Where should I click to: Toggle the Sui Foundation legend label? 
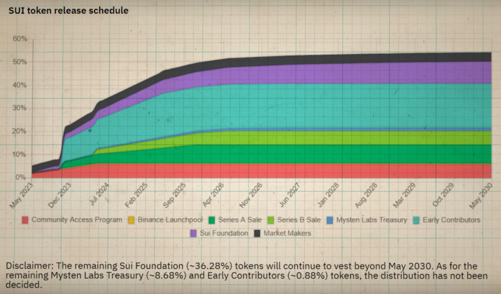click(223, 233)
